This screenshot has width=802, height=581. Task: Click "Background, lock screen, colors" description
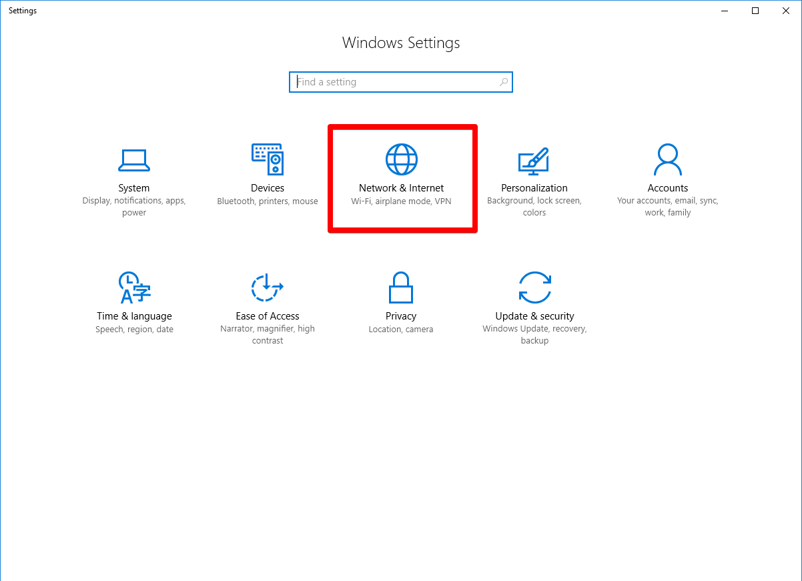534,207
